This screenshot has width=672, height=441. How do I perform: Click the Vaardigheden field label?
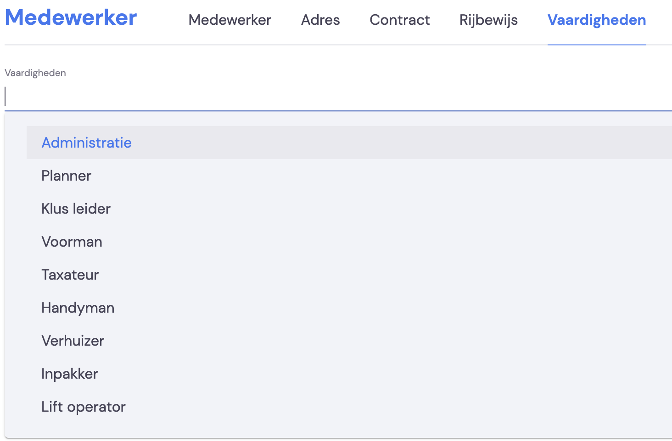tap(35, 73)
